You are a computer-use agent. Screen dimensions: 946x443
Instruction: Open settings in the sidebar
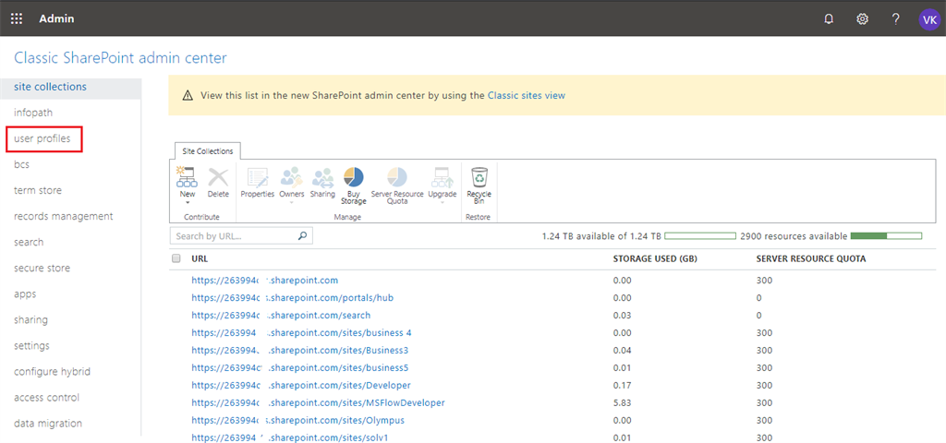tap(31, 346)
